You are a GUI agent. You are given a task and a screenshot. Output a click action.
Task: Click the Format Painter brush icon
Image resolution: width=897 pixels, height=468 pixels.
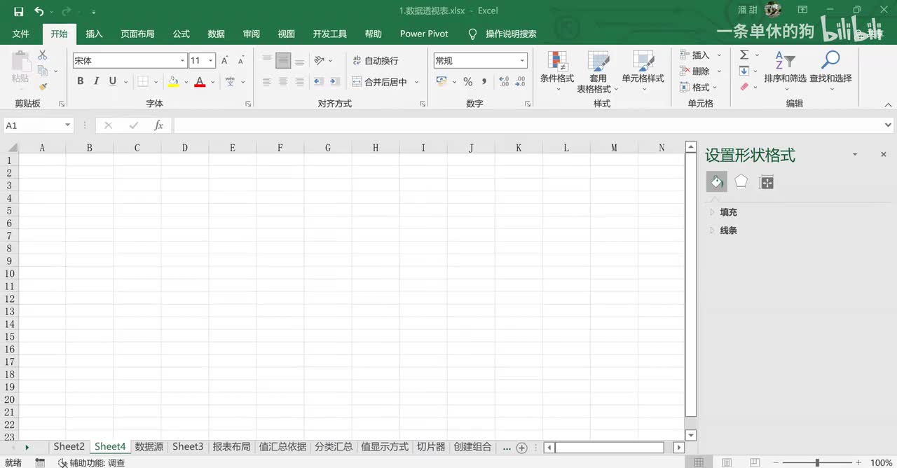pyautogui.click(x=43, y=87)
